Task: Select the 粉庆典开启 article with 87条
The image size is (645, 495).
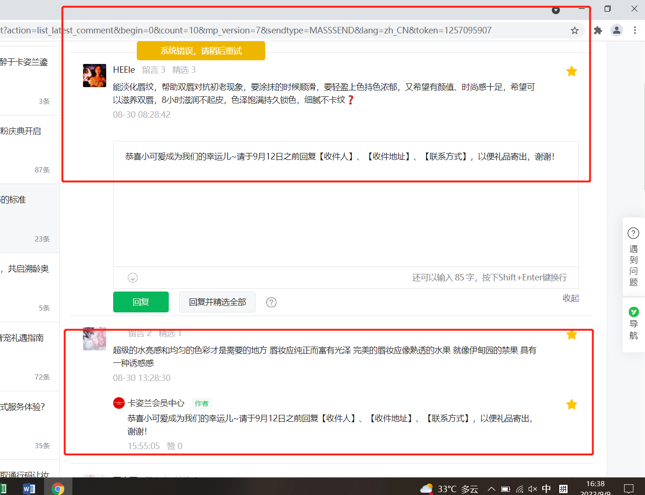Action: click(30, 150)
